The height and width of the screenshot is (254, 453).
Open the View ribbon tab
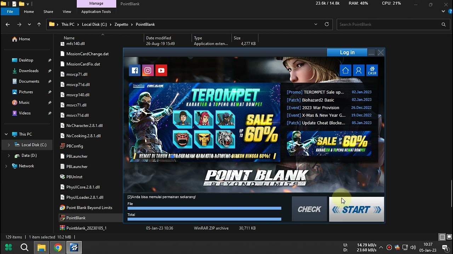[67, 12]
